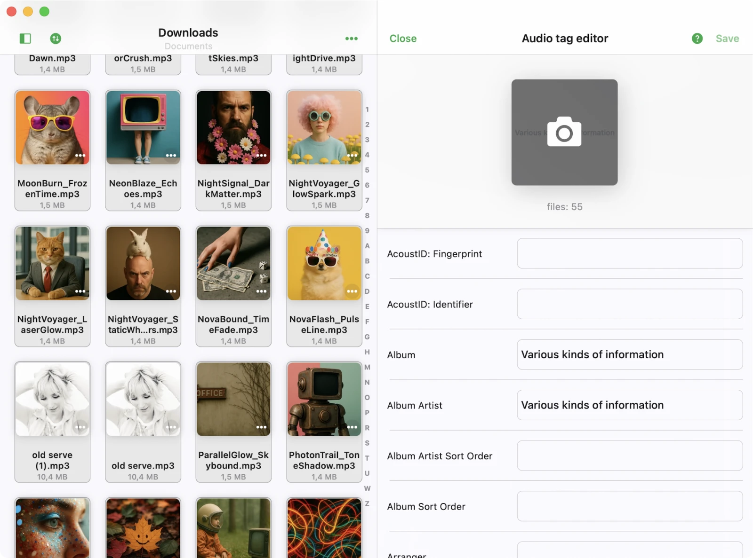Open options for PhotonTrail_ToneShadow.mp3

(x=352, y=427)
